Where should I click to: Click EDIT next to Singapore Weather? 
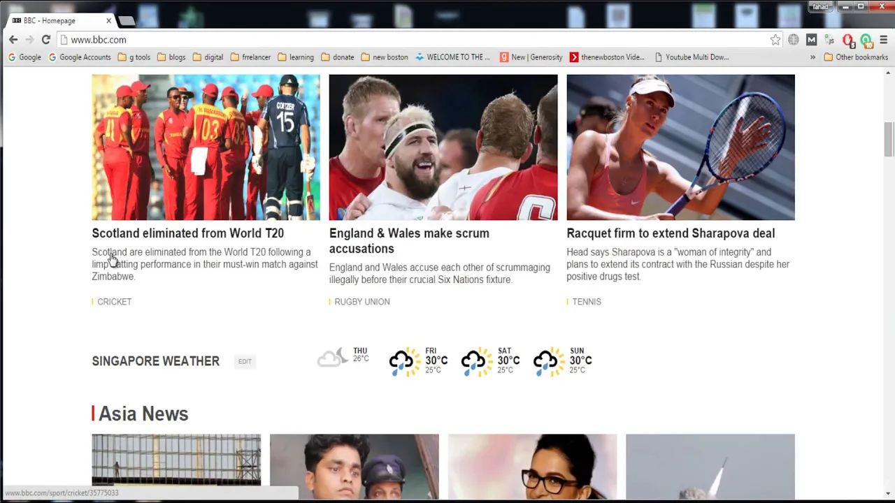click(245, 361)
